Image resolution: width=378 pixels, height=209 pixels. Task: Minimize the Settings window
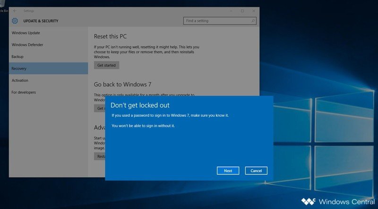(x=231, y=11)
